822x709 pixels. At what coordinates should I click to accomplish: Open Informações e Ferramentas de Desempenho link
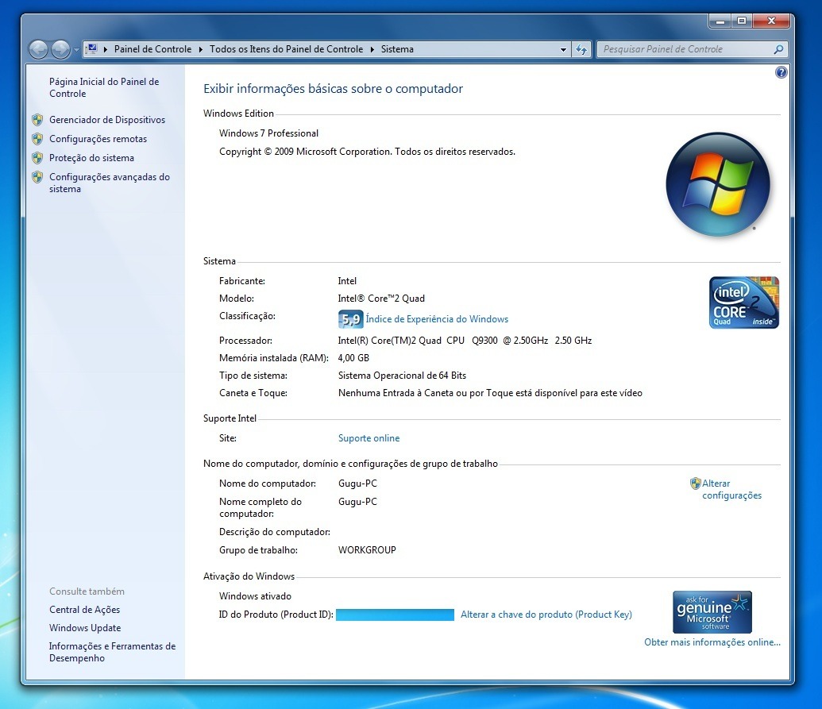pos(112,652)
